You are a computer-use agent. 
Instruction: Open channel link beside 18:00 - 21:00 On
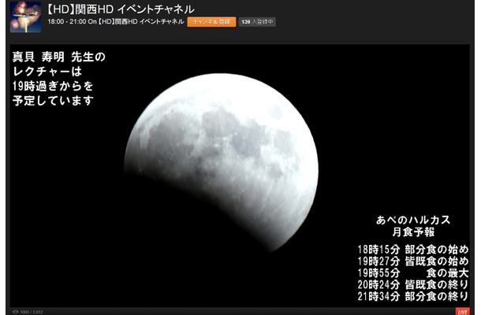141,22
